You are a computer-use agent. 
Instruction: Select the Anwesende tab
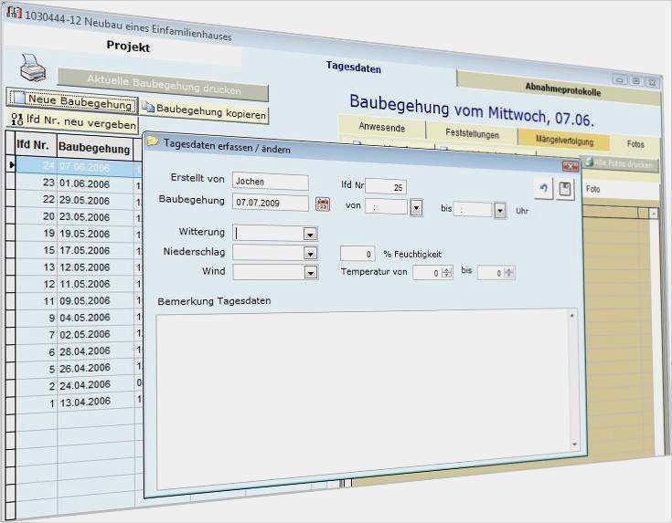click(x=381, y=128)
